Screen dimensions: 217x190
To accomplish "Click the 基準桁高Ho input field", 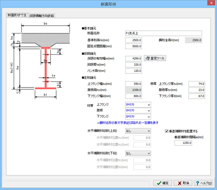I will point(134,40).
